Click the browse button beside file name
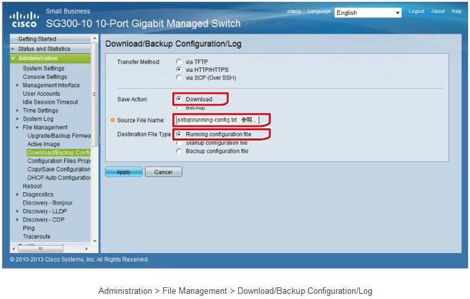 point(249,120)
